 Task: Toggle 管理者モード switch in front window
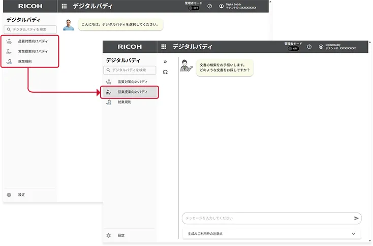(x=292, y=49)
